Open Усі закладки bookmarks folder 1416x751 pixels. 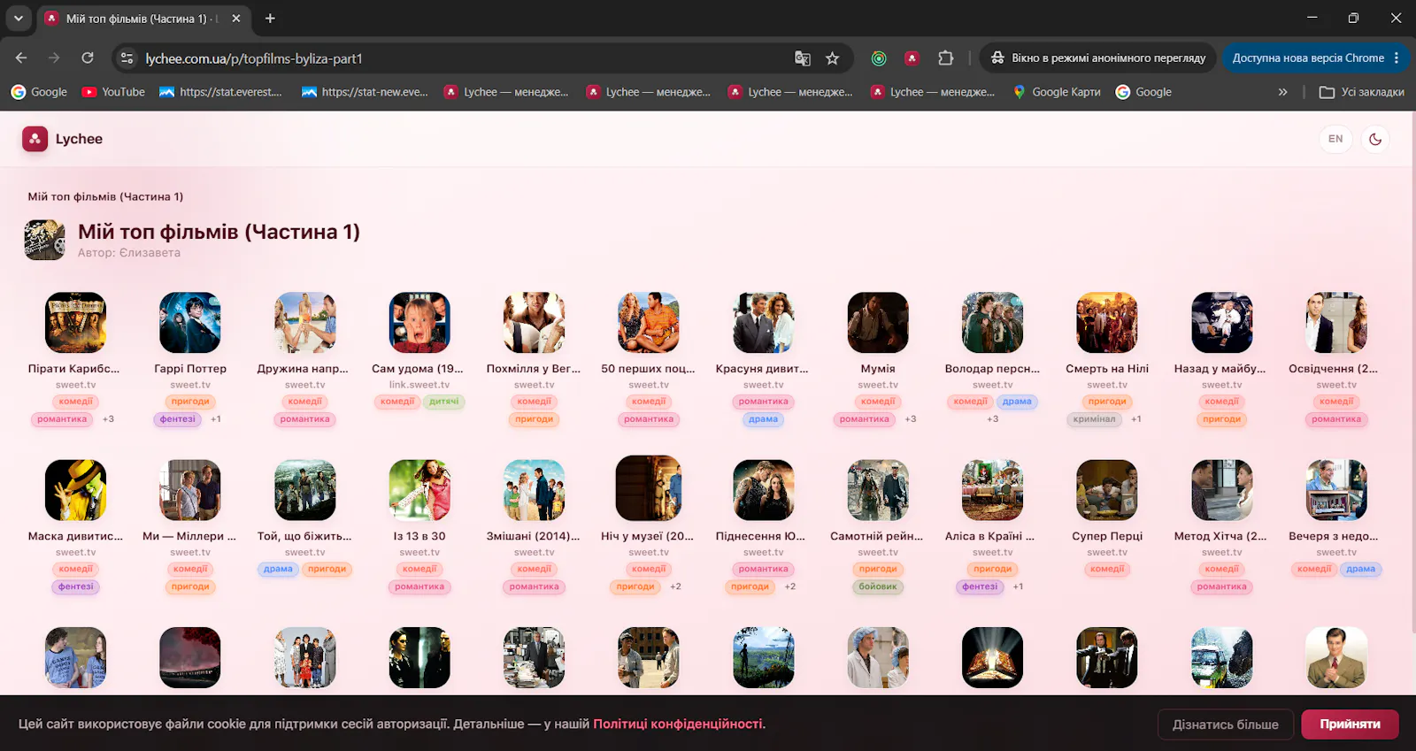point(1361,92)
